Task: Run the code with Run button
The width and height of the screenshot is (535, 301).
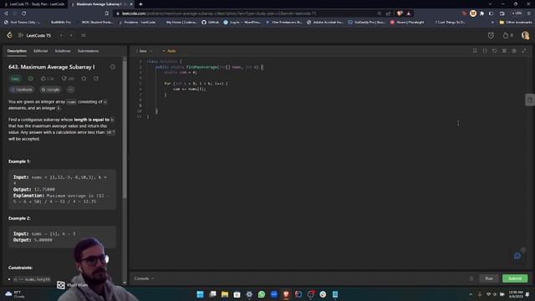Action: [x=489, y=278]
